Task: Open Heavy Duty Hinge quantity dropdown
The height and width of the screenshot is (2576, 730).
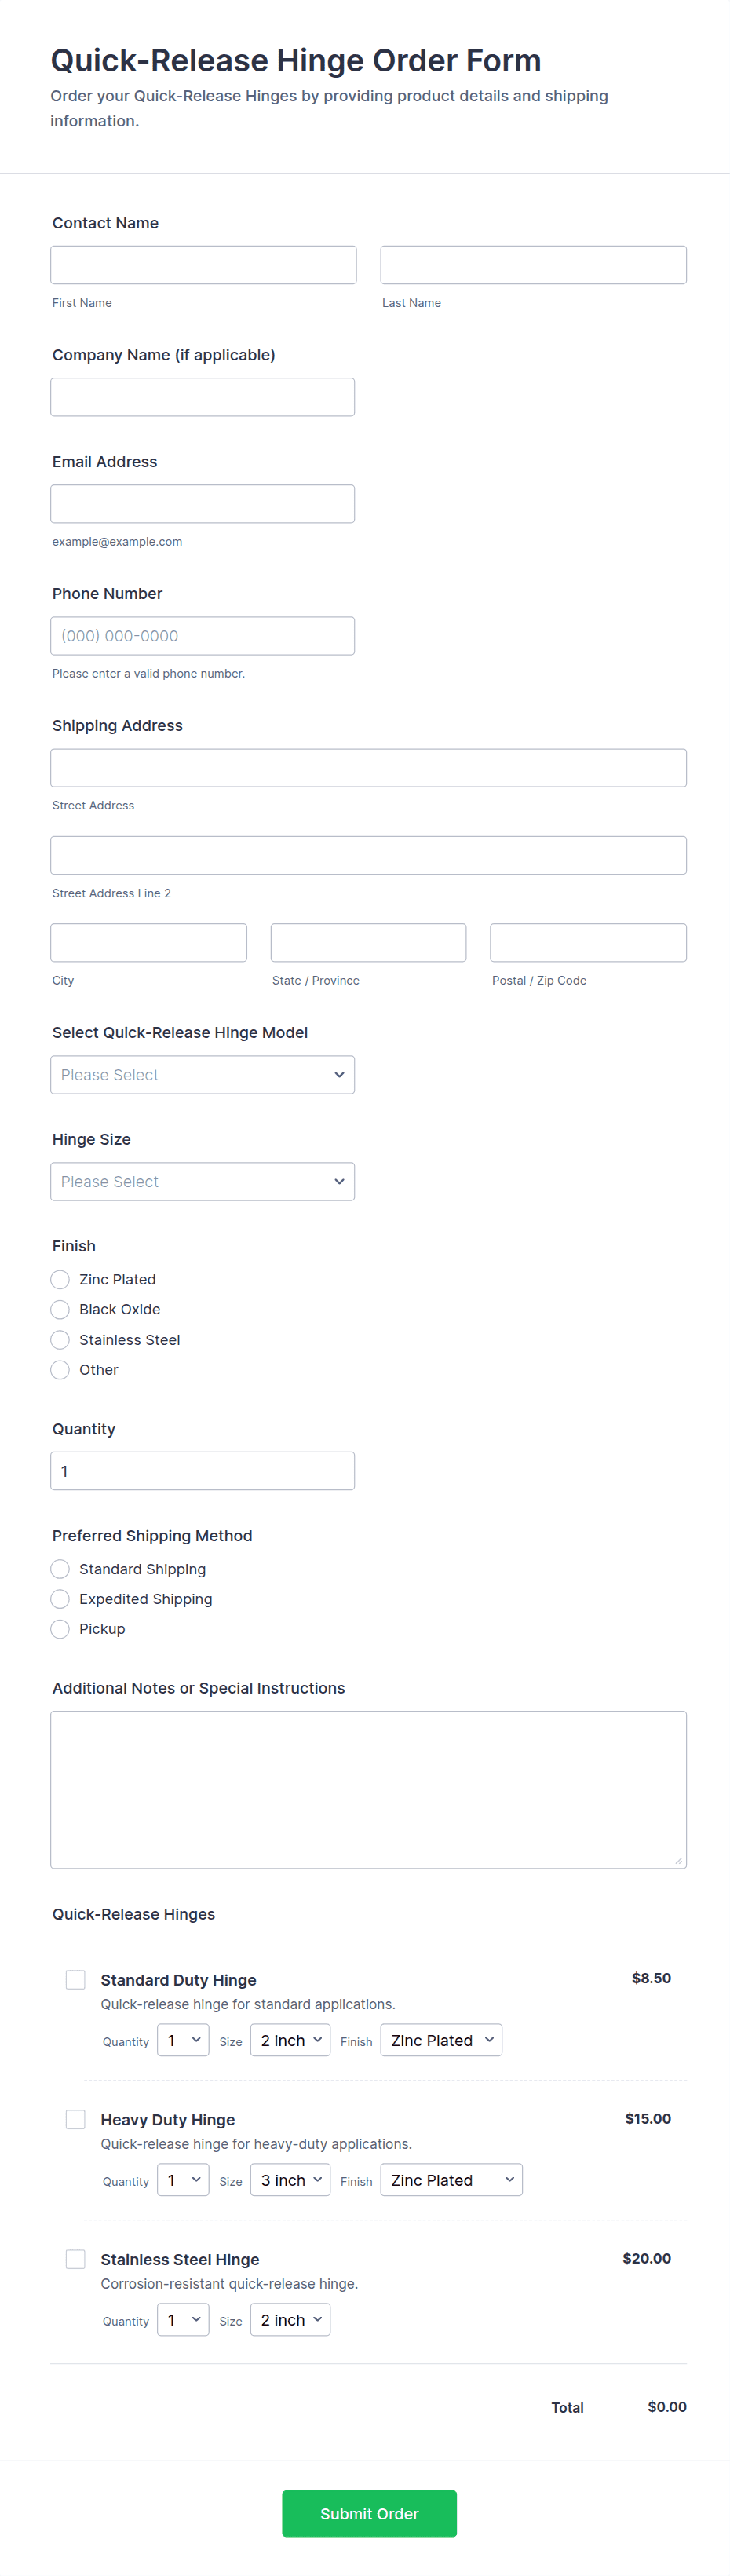Action: click(183, 2180)
